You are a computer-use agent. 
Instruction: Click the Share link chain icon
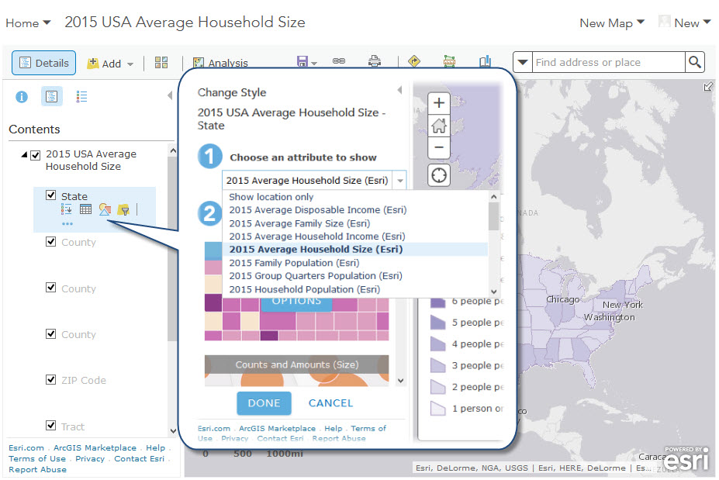pyautogui.click(x=339, y=61)
